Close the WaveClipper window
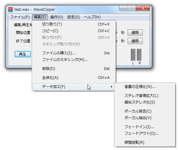Screen dimensions: 179x150 coord(143,8)
